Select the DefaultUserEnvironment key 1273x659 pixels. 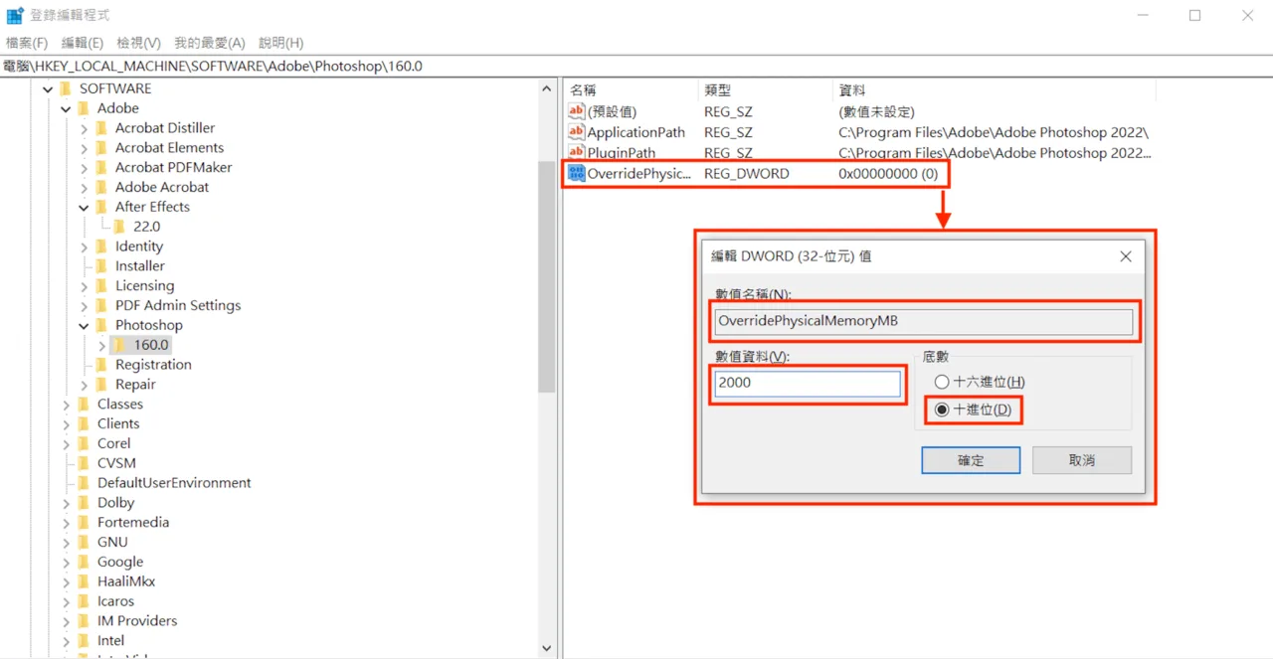click(174, 483)
